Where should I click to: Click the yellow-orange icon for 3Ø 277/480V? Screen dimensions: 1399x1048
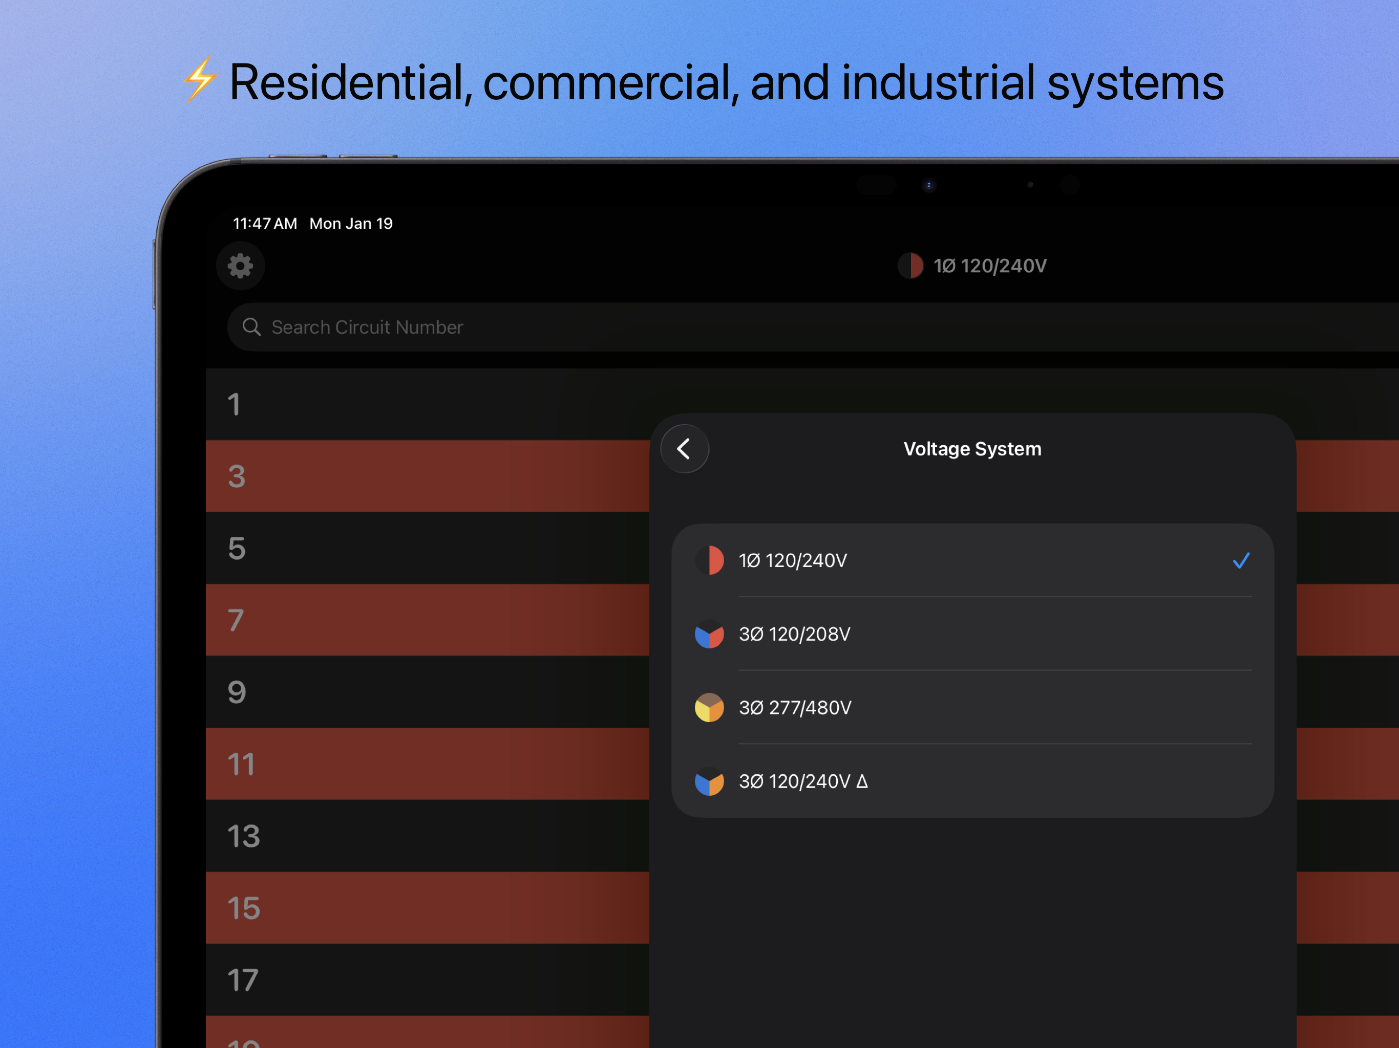(710, 707)
